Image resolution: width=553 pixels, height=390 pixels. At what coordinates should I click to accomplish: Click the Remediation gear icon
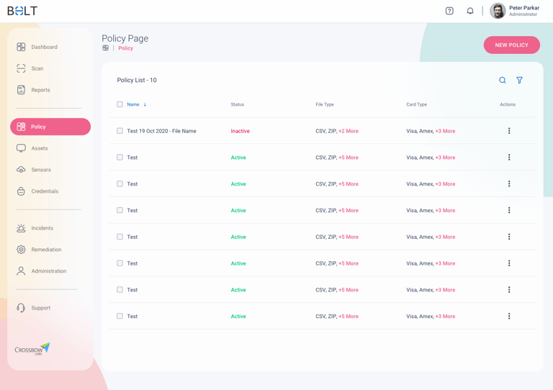click(x=21, y=250)
